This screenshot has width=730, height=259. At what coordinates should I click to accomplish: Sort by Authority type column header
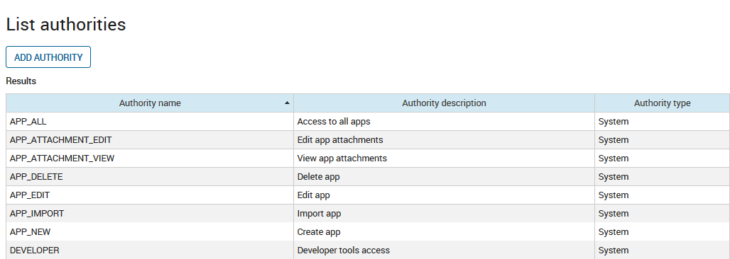coord(662,103)
